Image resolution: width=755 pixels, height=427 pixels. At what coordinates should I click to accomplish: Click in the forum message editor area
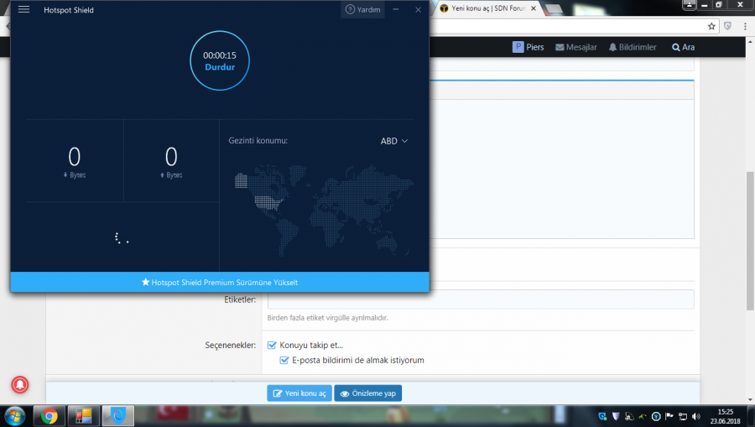561,169
